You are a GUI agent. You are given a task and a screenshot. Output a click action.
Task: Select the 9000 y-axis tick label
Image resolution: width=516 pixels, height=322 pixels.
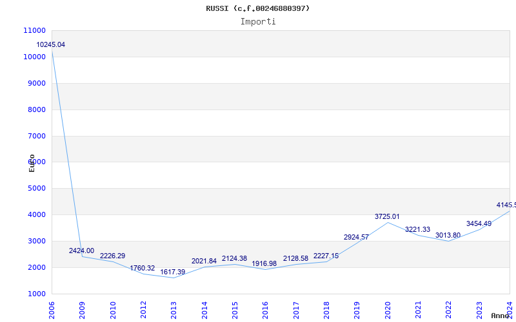(x=36, y=83)
